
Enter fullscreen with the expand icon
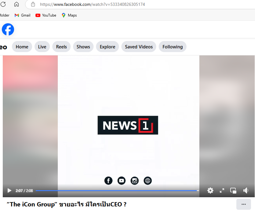click(222, 190)
